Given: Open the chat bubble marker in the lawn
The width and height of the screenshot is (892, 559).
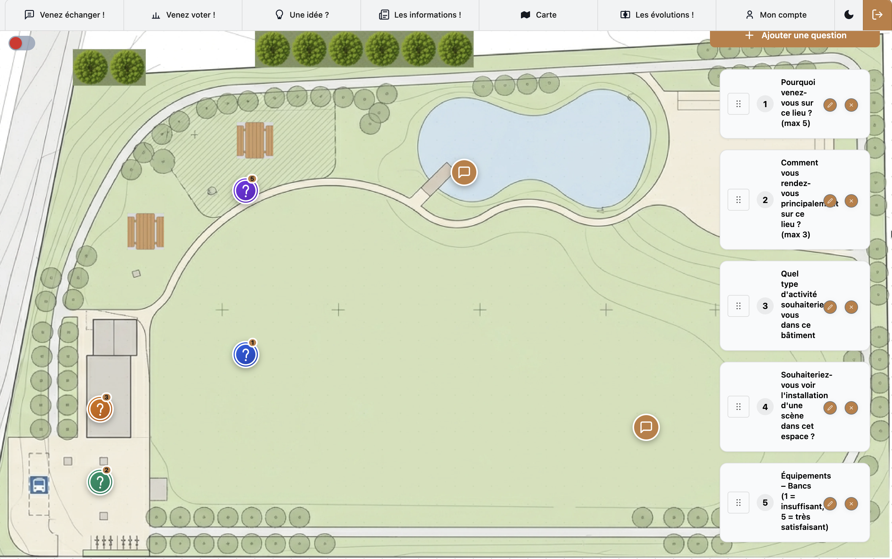Looking at the screenshot, I should pos(646,427).
